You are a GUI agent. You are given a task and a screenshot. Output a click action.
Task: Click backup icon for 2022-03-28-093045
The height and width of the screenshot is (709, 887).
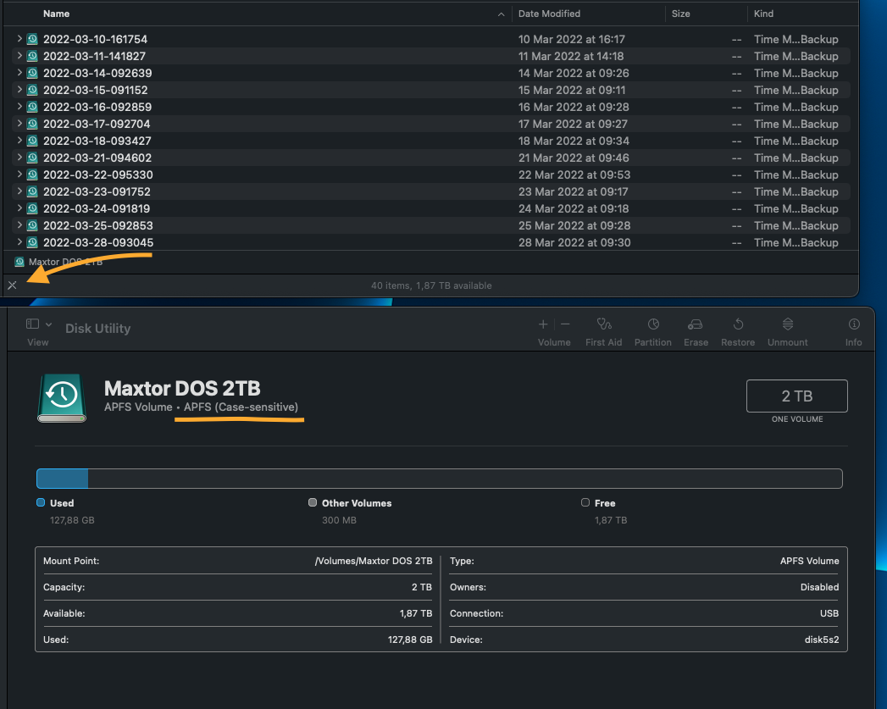pyautogui.click(x=32, y=242)
